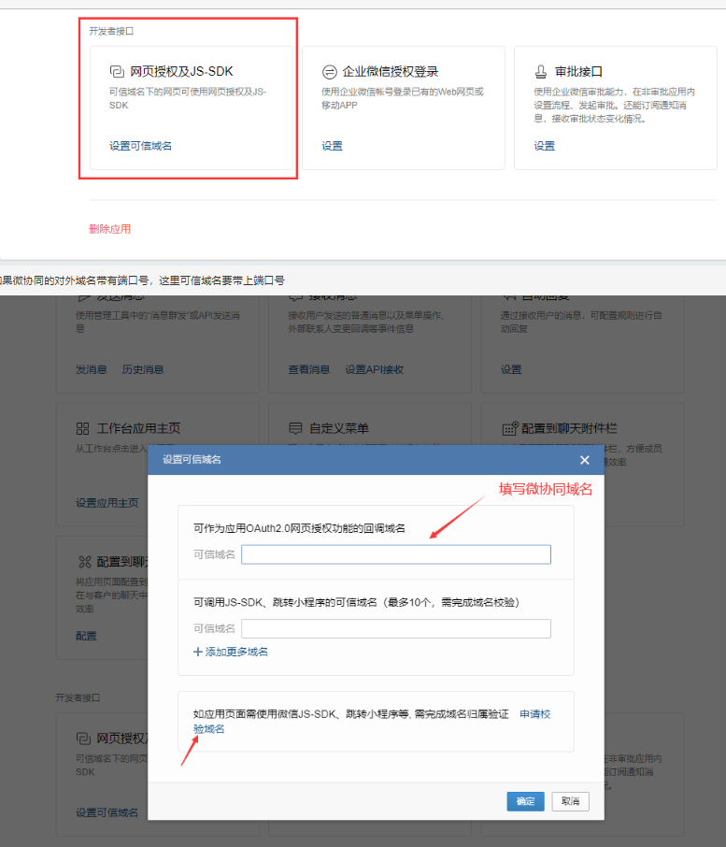This screenshot has width=726, height=847.
Task: Open 设置 under 审批接口
Action: (544, 146)
